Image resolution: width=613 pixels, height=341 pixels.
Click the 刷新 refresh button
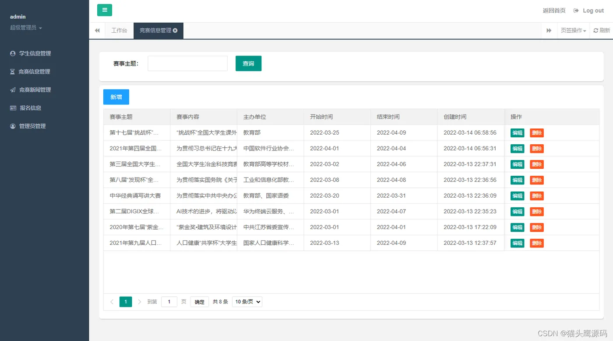coord(602,31)
